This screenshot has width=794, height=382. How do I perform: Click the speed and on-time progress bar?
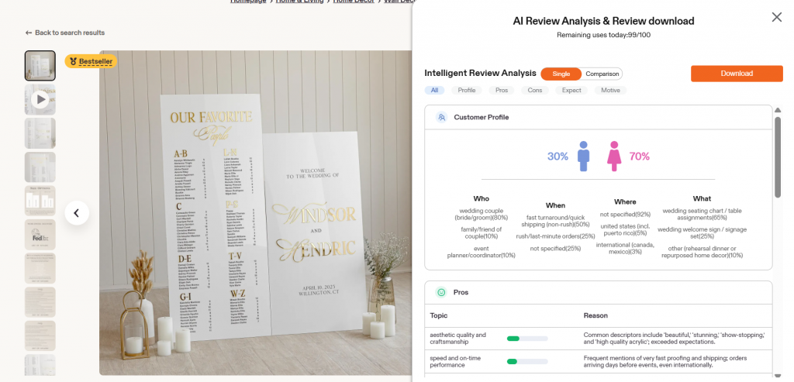coord(527,362)
